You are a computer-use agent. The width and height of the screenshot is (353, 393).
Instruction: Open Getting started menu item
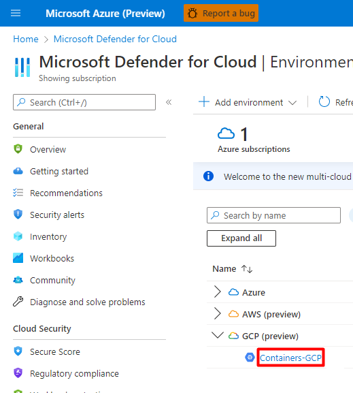click(x=59, y=171)
